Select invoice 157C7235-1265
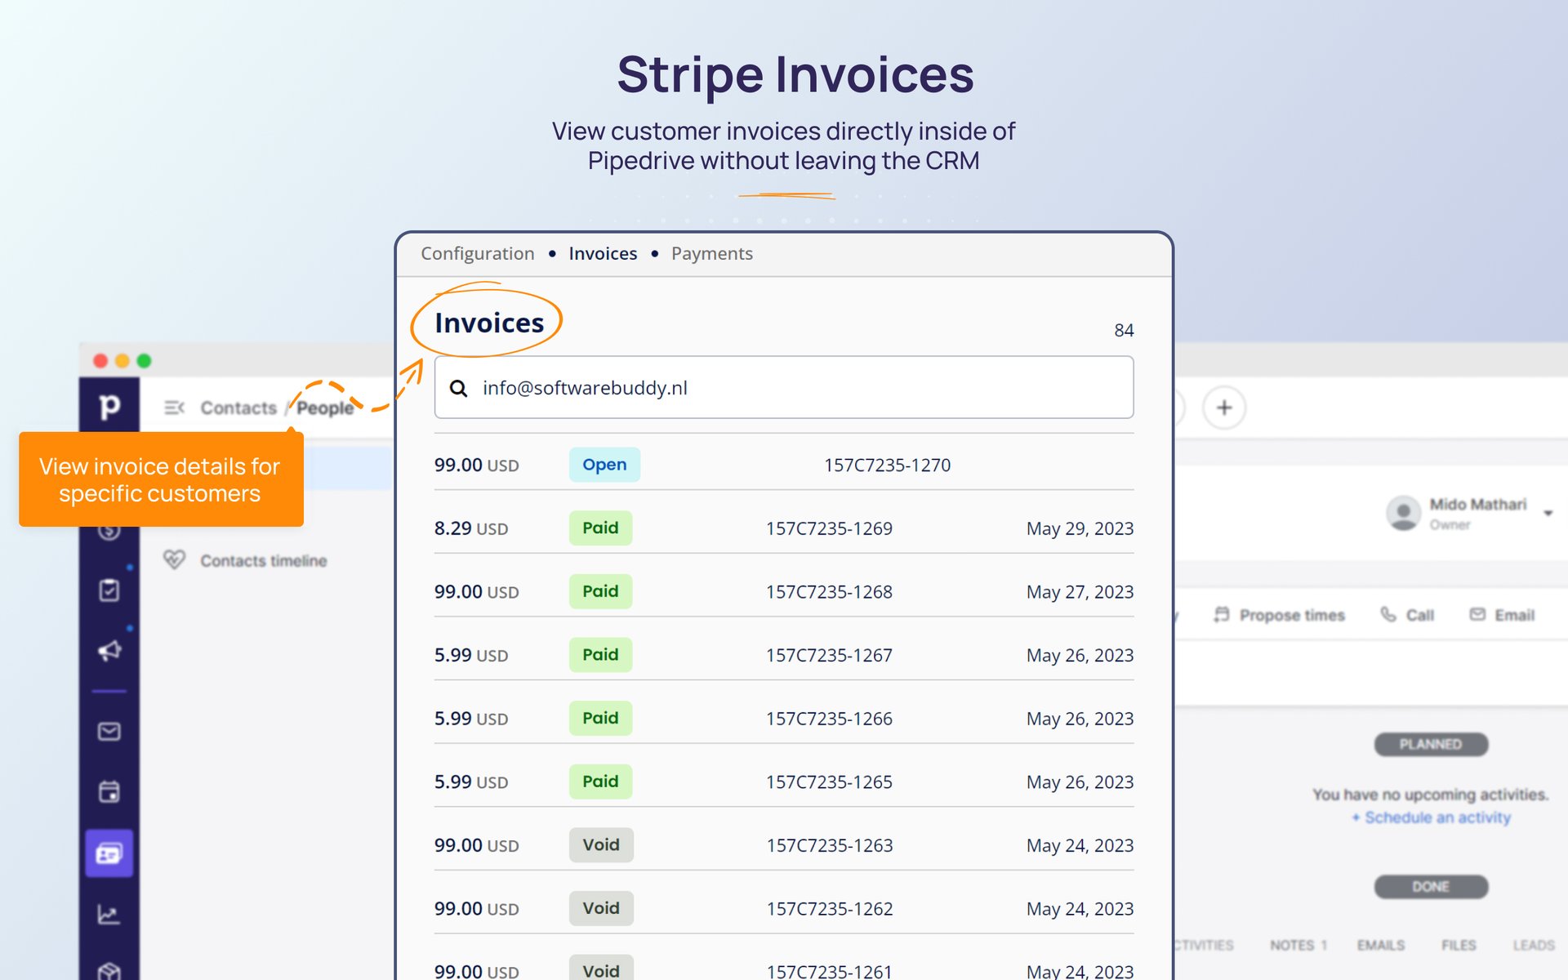 point(829,782)
